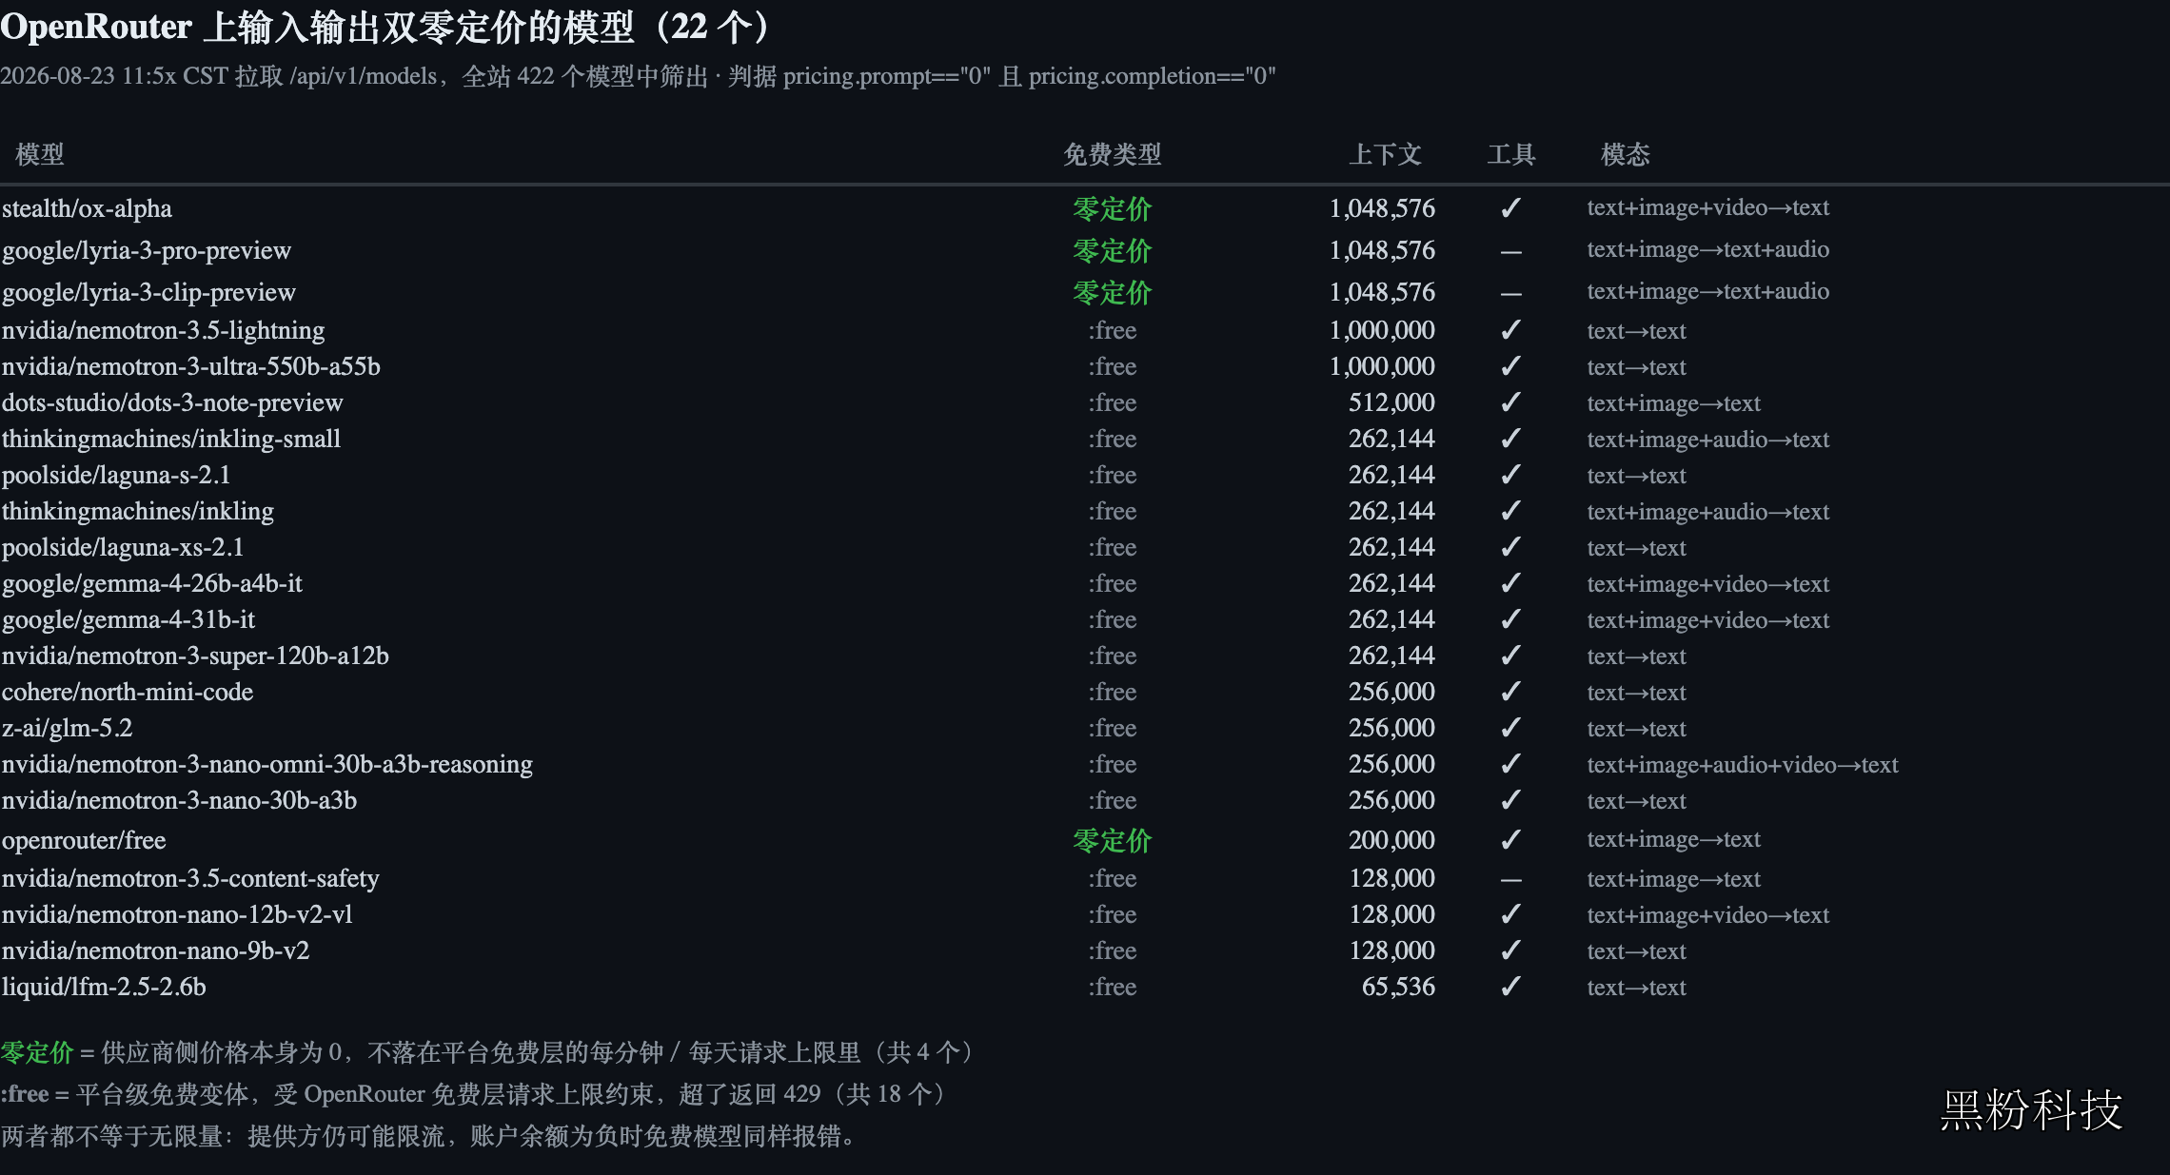Click nvidia/nemotron-3.5-content-safety model name
This screenshot has width=2170, height=1175.
pos(190,878)
